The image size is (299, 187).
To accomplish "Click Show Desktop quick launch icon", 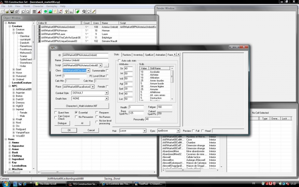I will (x=15, y=184).
